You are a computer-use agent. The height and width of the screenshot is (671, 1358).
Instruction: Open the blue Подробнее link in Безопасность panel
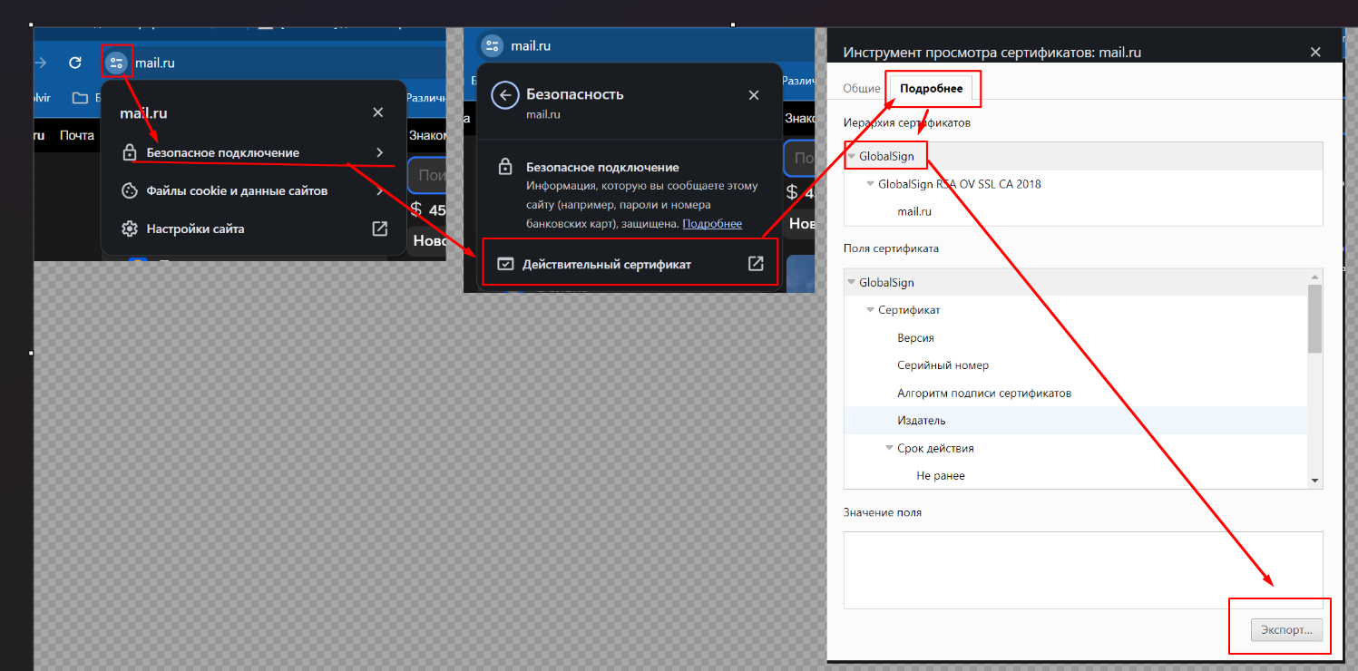(x=712, y=224)
